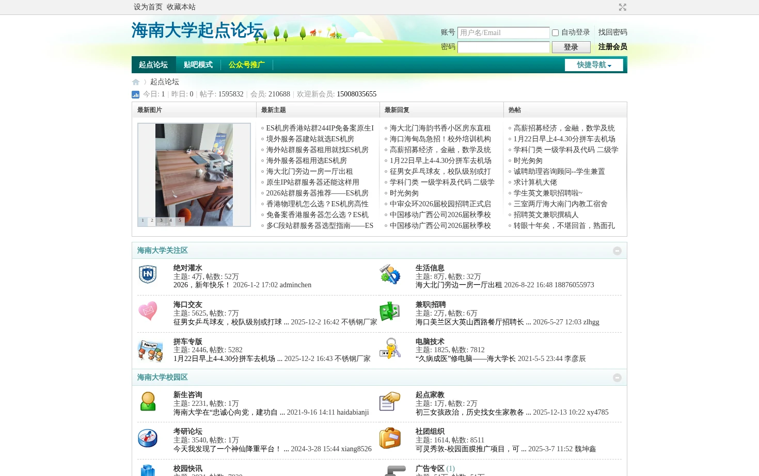
Task: Click the 登录 button
Action: tap(571, 47)
